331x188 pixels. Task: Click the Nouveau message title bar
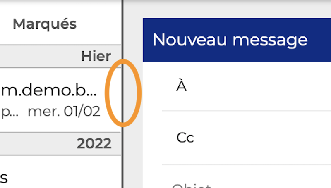pos(230,40)
